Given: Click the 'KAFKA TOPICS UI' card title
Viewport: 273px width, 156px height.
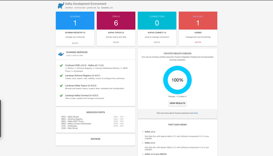Looking at the screenshot, I should tap(116, 33).
